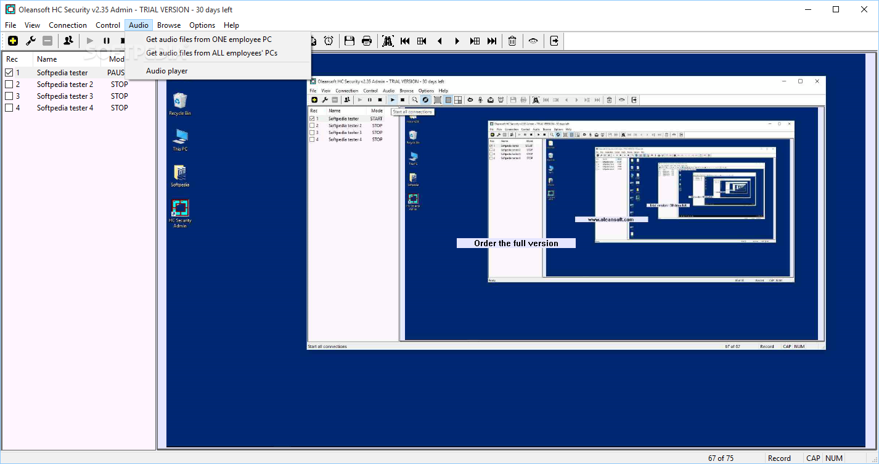Screen dimensions: 879x464
Task: Jump to last screenshot with skip-to-end icon
Action: point(492,41)
